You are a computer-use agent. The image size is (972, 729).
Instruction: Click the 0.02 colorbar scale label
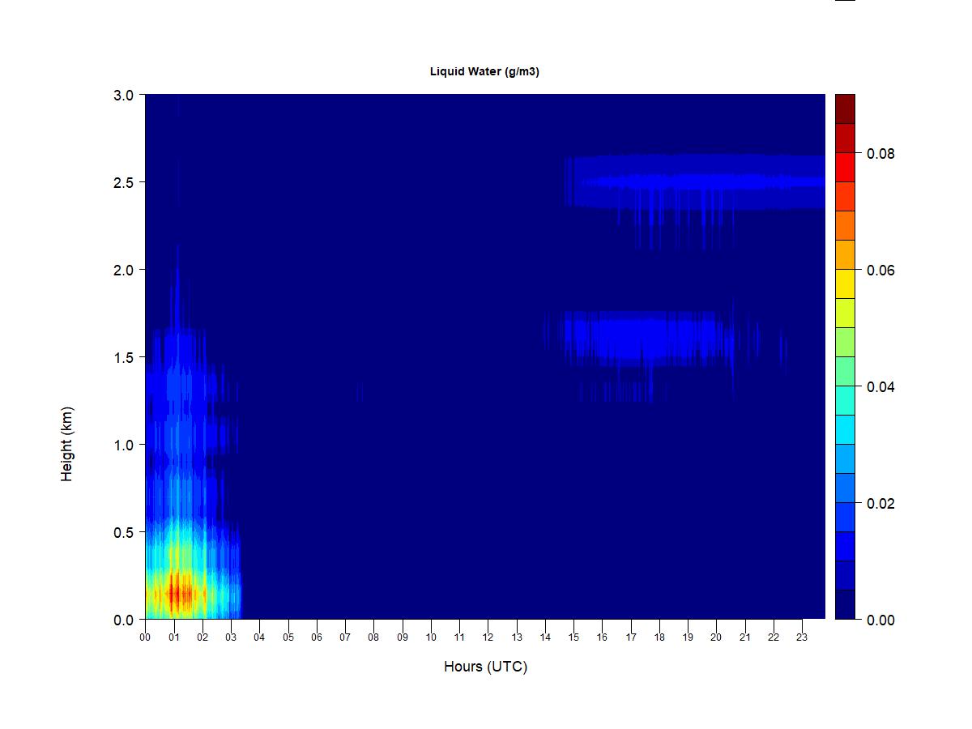click(x=881, y=504)
